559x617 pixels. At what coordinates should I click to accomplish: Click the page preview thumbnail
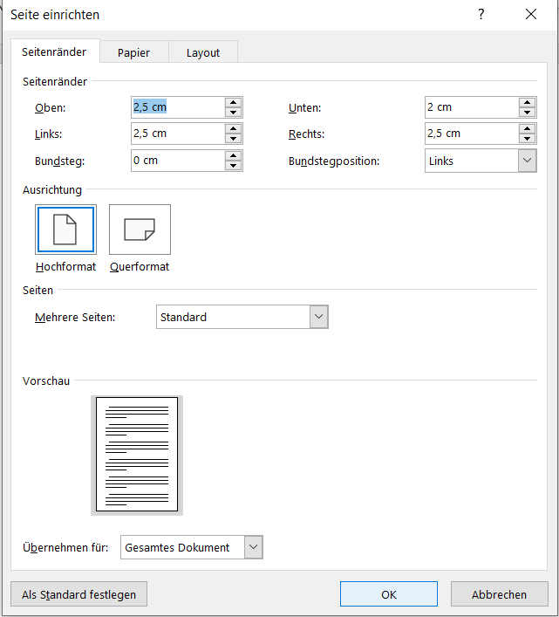coord(137,455)
